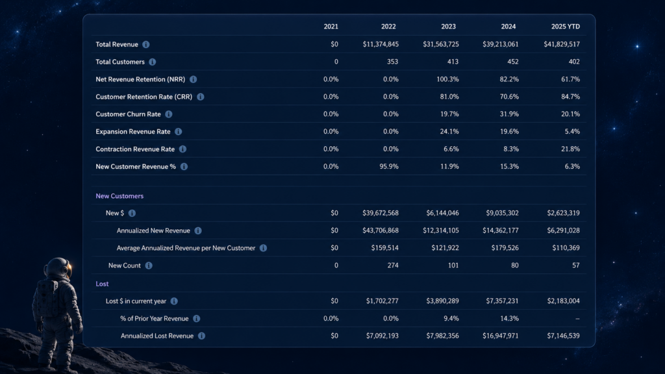Click the Lost section heading
The image size is (665, 374).
pos(102,284)
